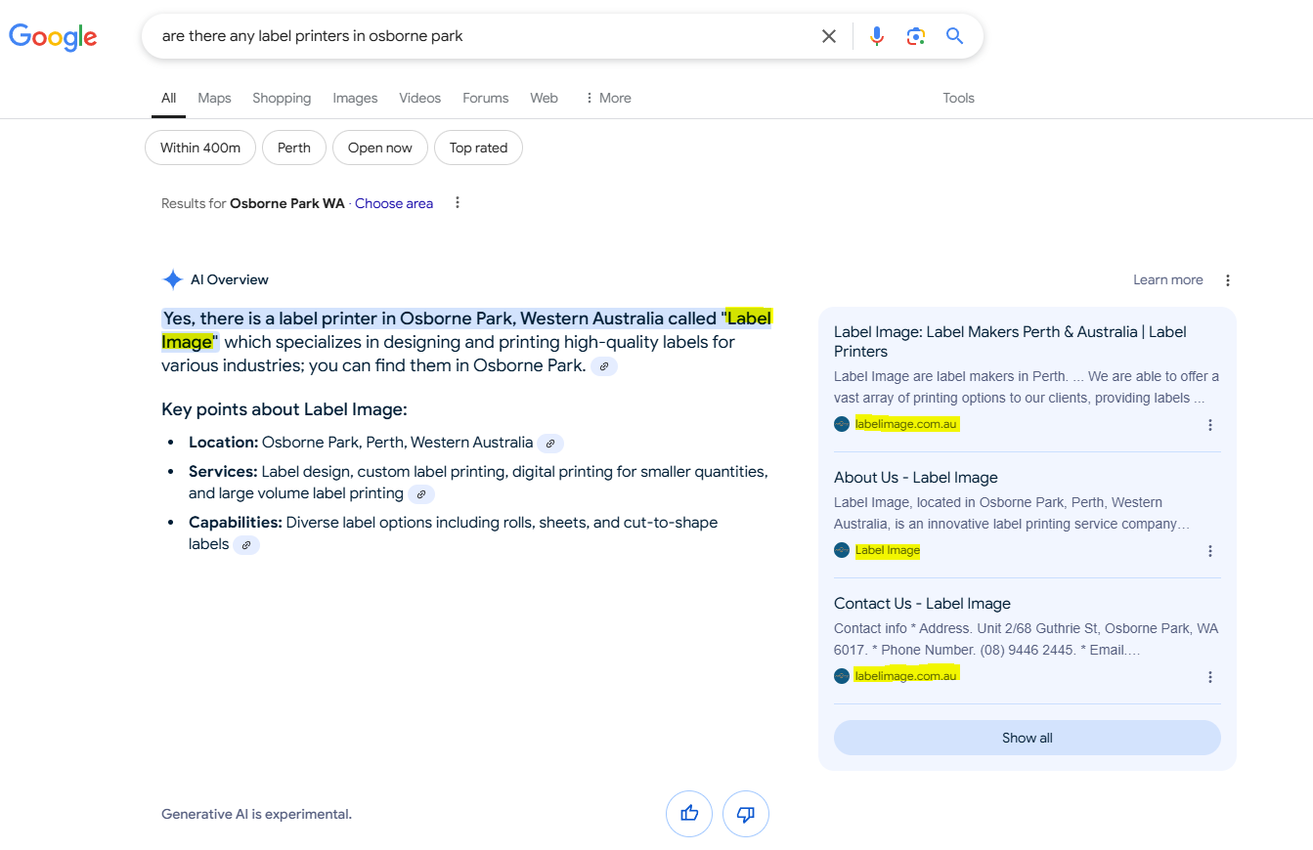Open Google Lens image search icon
The image size is (1313, 850).
tap(916, 36)
